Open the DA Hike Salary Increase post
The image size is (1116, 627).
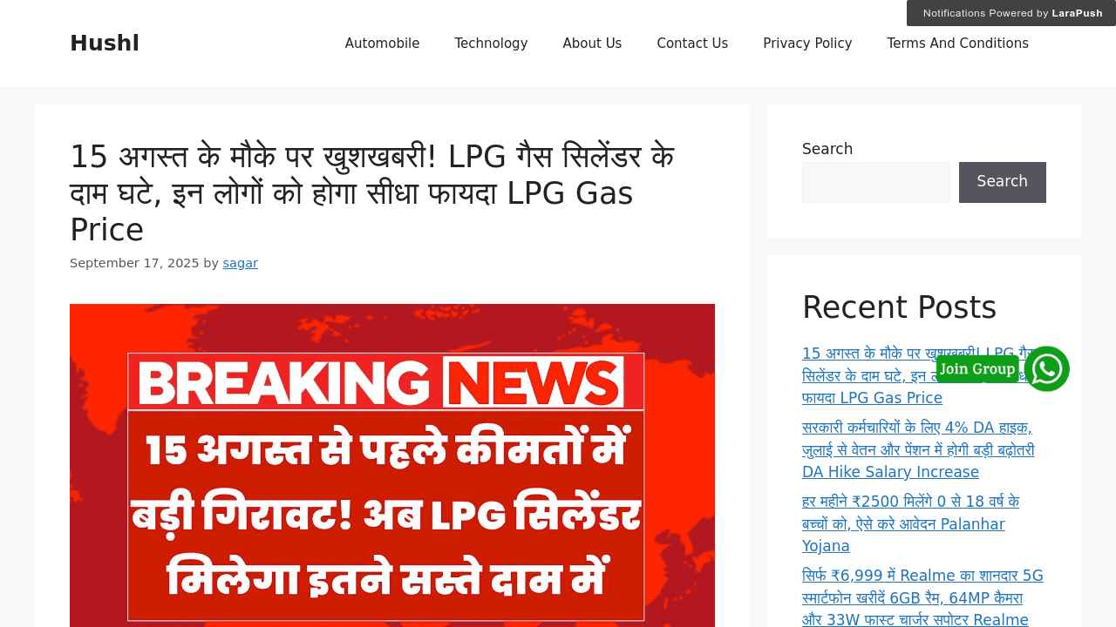(918, 450)
